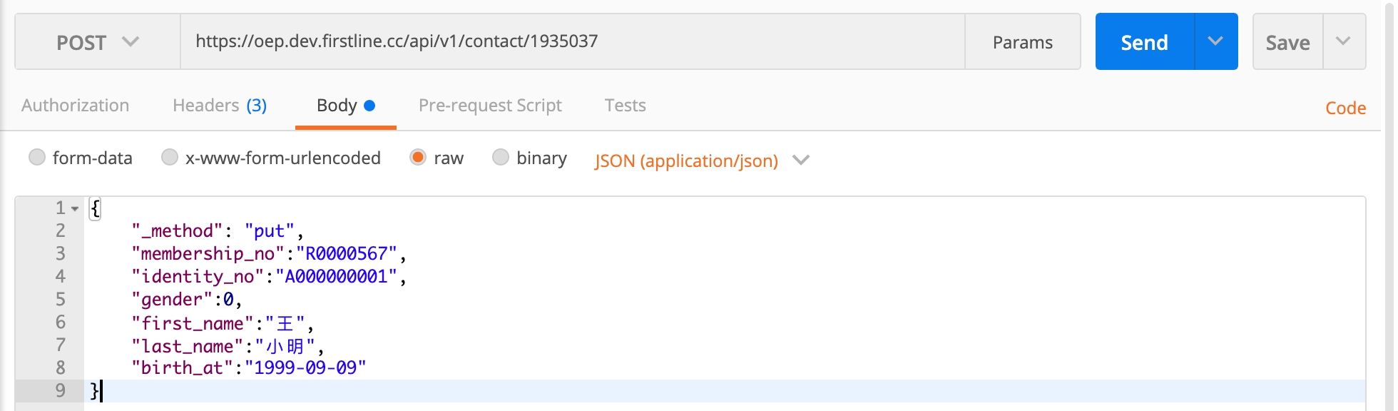1398x411 pixels.
Task: Open the Headers (3) tab
Action: coord(220,106)
